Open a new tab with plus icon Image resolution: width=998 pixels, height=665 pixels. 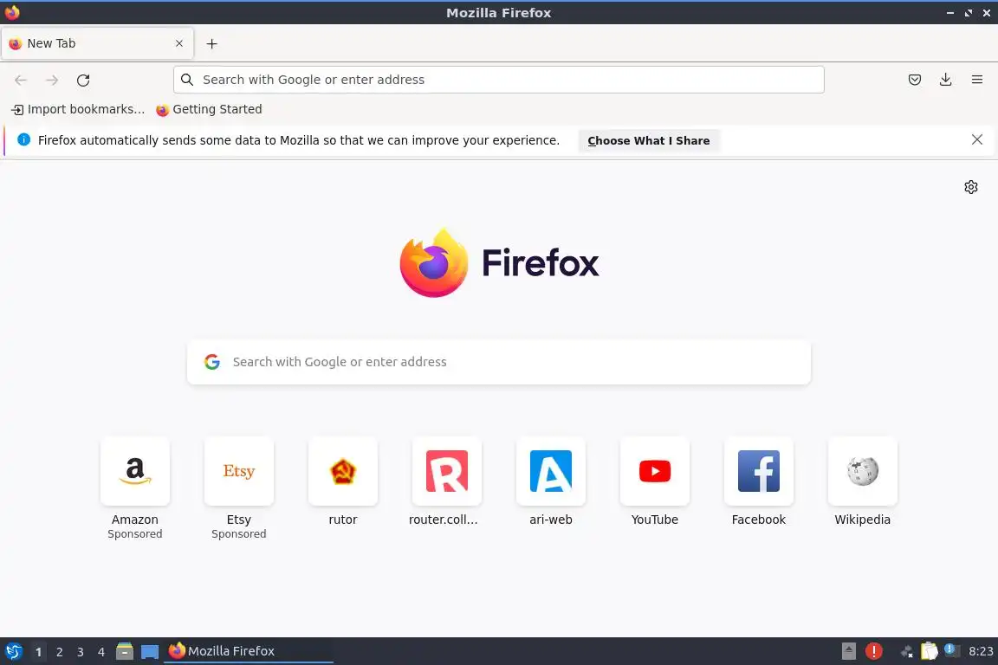point(212,44)
